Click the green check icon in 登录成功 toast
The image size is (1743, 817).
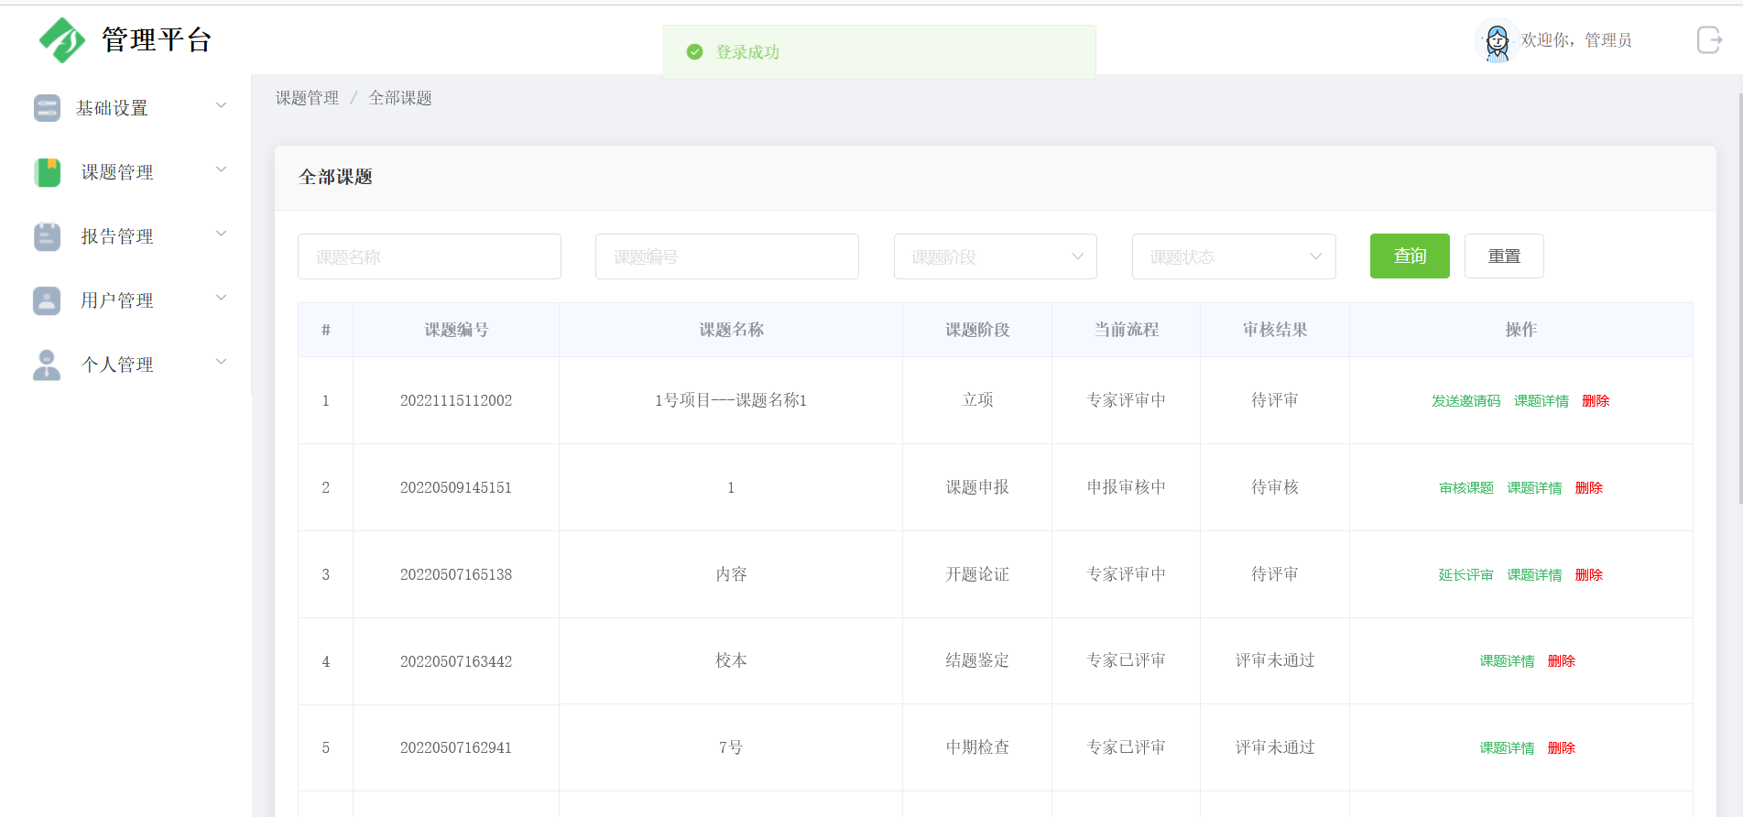pyautogui.click(x=694, y=52)
